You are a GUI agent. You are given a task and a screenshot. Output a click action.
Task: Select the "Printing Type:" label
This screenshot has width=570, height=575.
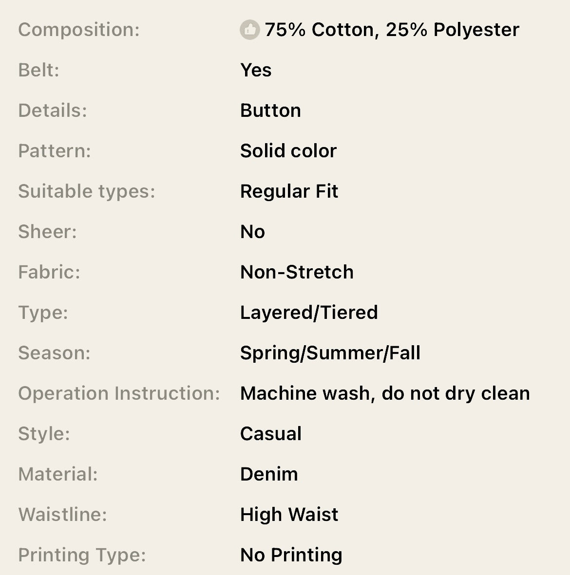point(82,556)
